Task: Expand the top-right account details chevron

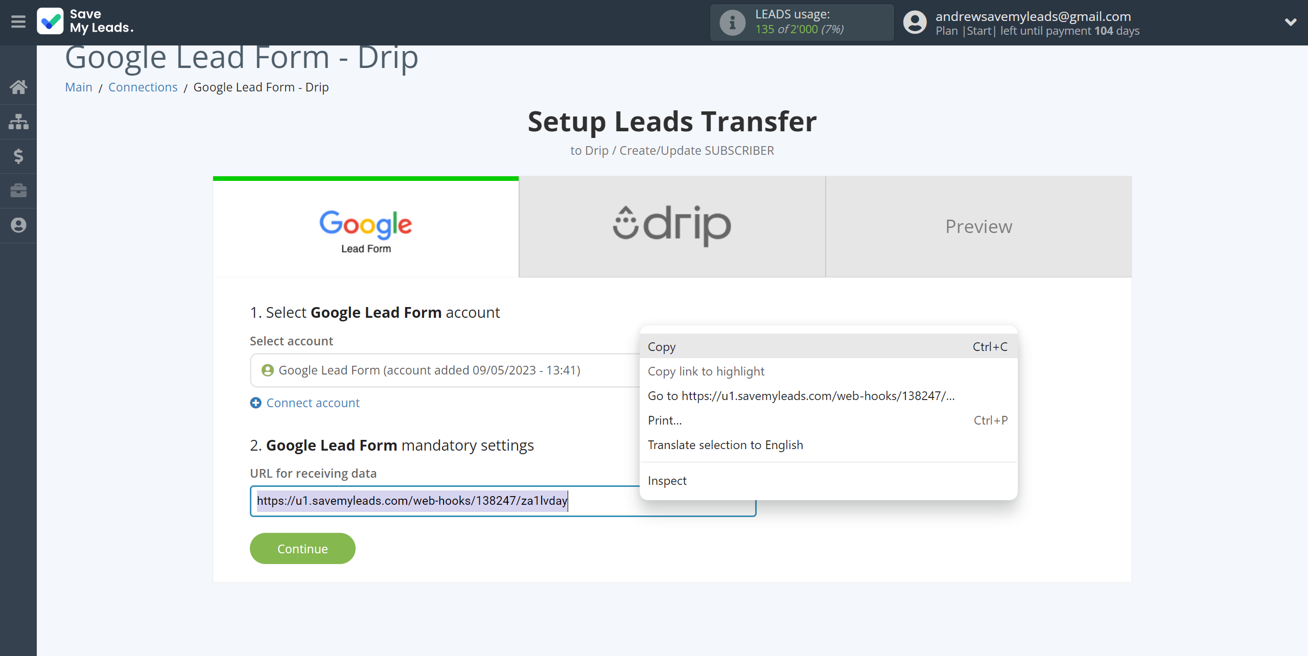Action: [1291, 22]
